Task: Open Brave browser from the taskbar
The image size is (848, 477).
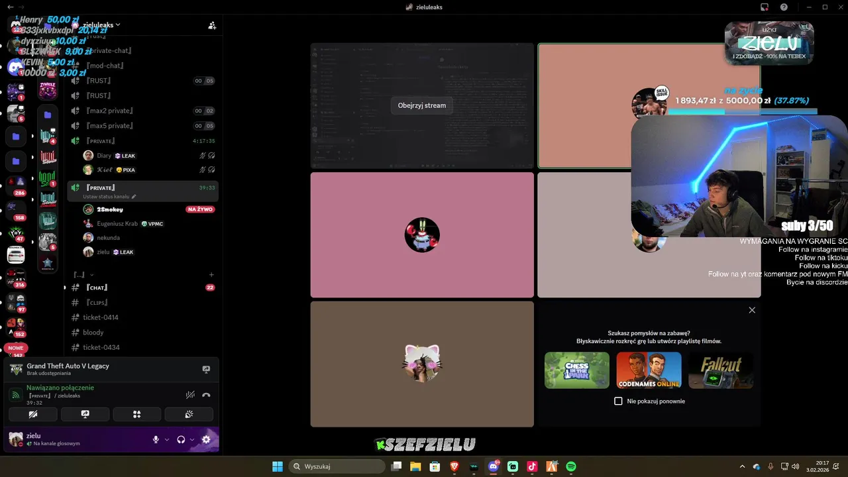Action: point(454,466)
